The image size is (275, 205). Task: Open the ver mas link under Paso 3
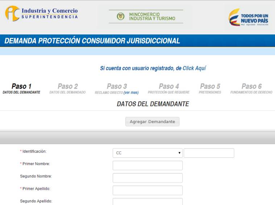(x=131, y=93)
